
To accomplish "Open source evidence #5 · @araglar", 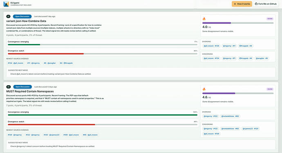I will (x=50, y=63).
